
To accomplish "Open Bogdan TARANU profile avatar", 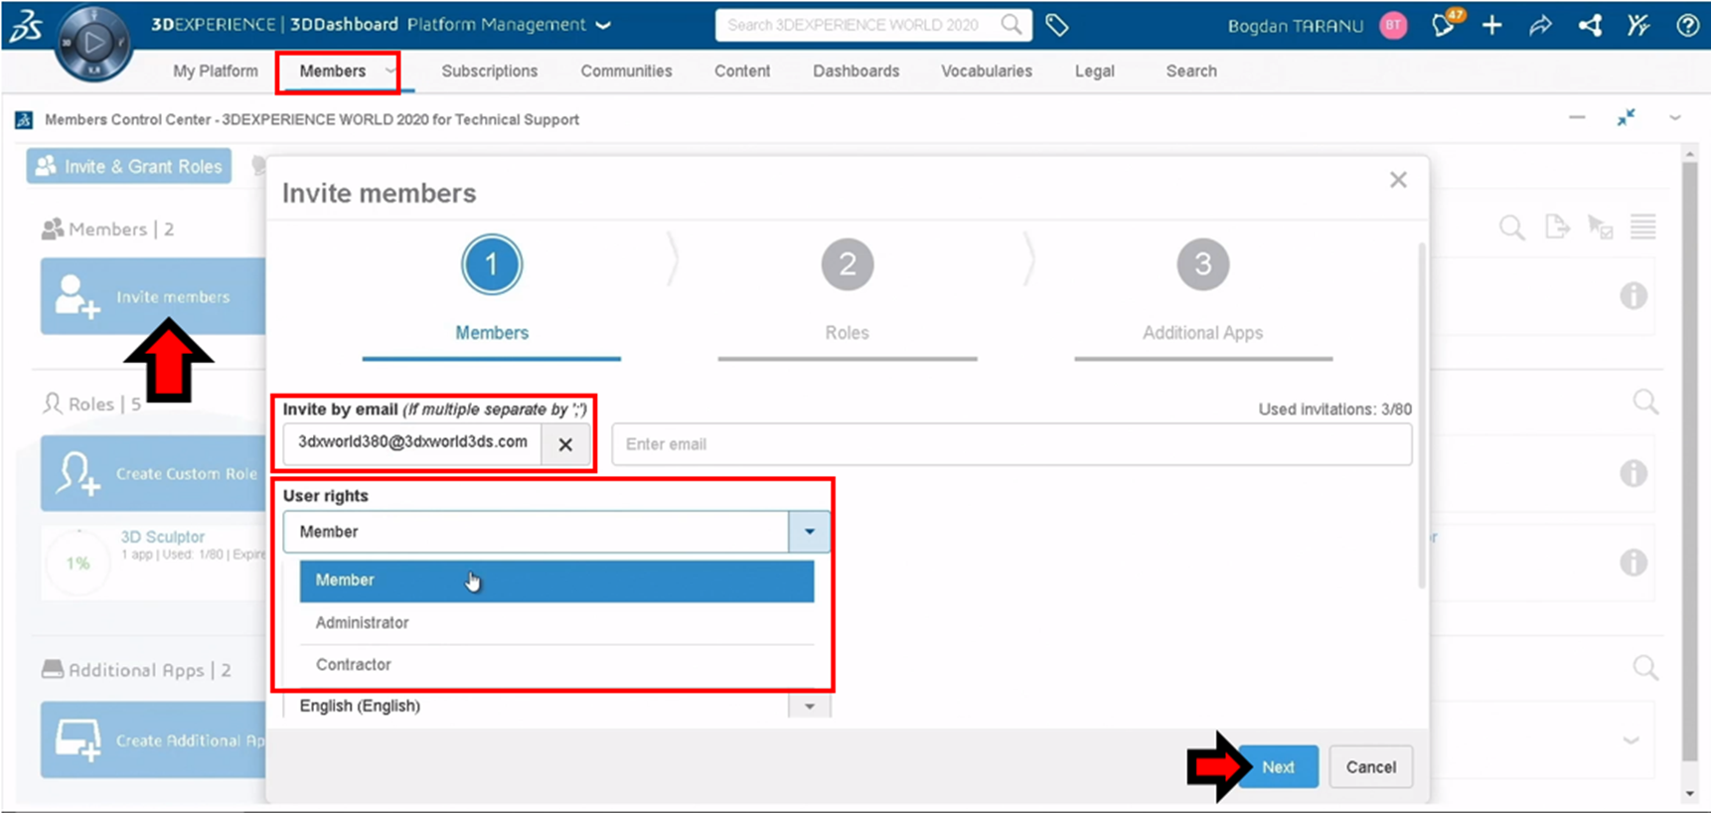I will [x=1394, y=26].
